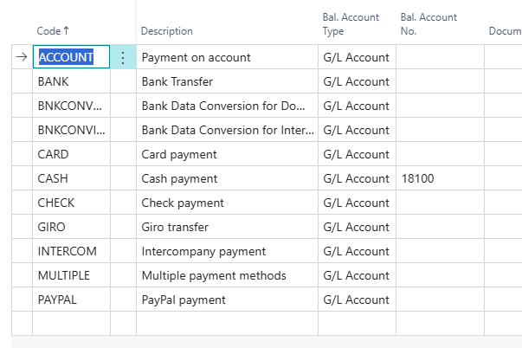
Task: Select the CASH payment method row
Action: [267, 178]
